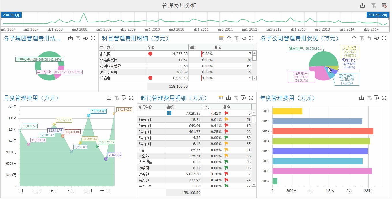392x199 pixels.
Task: Export the 月度管理费用 chart
Action: click(x=109, y=98)
